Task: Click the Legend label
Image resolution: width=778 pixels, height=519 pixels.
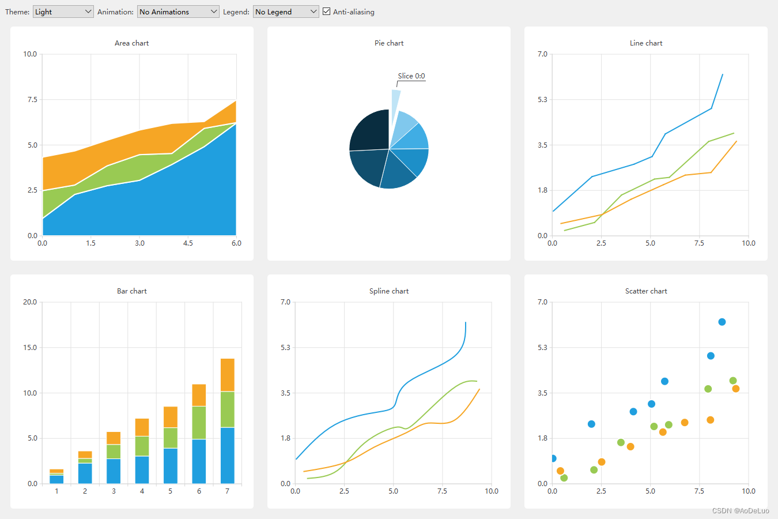Action: click(x=236, y=12)
